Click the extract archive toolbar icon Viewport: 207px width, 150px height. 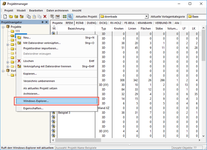pyautogui.click(x=57, y=17)
